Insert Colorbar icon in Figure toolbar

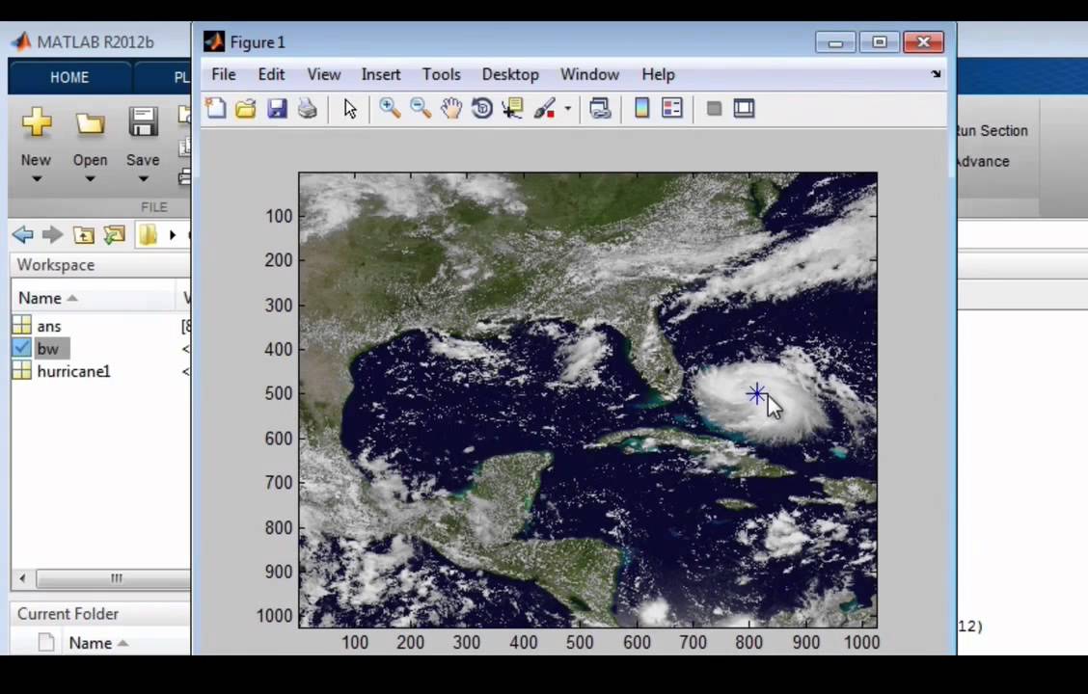tap(641, 108)
